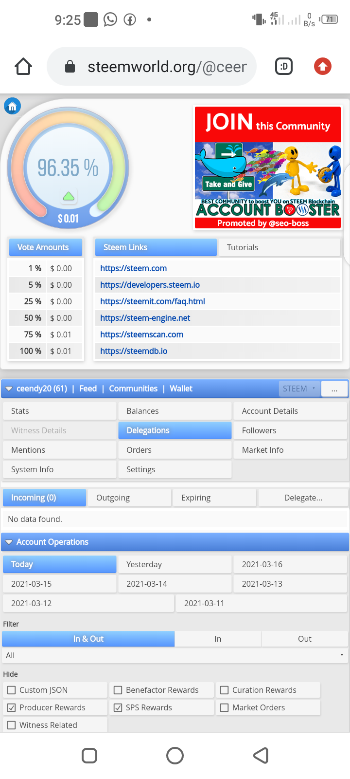The image size is (350, 779).
Task: Uncheck Producer Rewards checkbox
Action: 12,707
